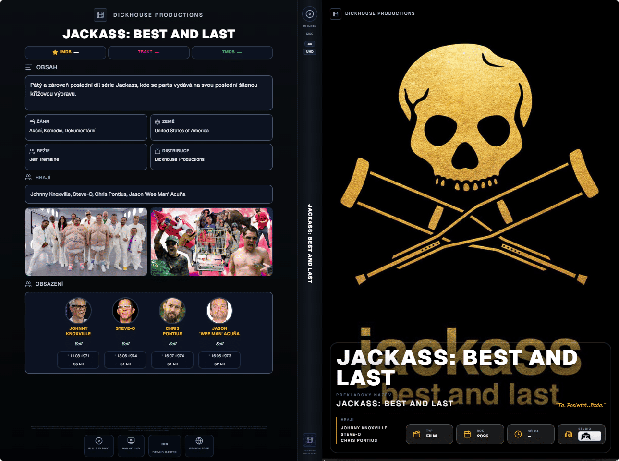Click the IMDB star icon
The height and width of the screenshot is (461, 619).
[55, 52]
